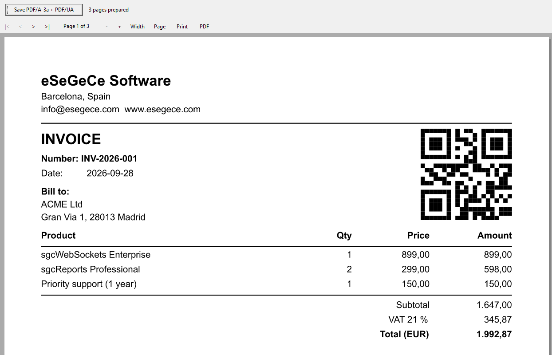The width and height of the screenshot is (552, 355).
Task: Click the quantity 2 for sgcReports Professional
Action: pos(349,269)
